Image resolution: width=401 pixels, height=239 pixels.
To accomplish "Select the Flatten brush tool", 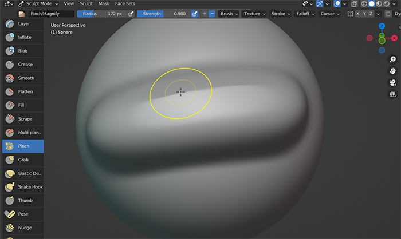I will coord(23,91).
